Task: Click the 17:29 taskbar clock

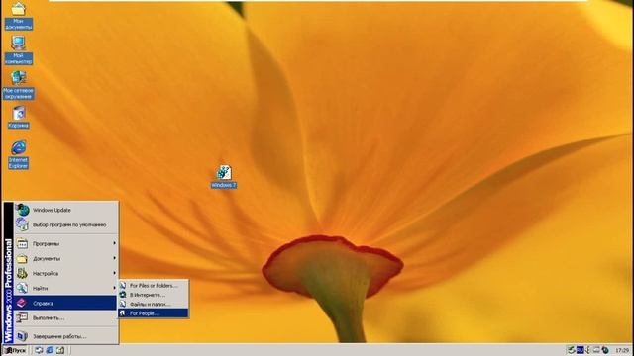Action: click(x=622, y=350)
